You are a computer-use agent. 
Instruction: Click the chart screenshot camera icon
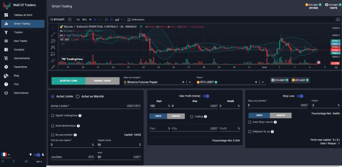pyautogui.click(x=338, y=20)
